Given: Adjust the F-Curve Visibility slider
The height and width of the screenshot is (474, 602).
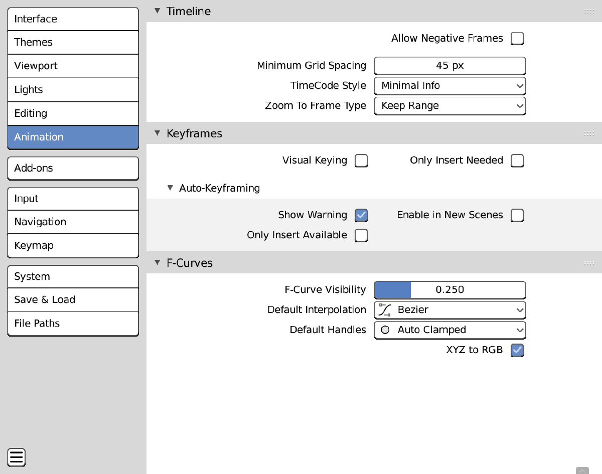Looking at the screenshot, I should pos(450,290).
